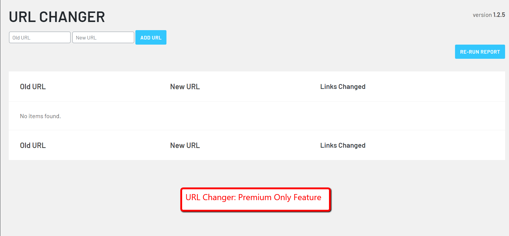The image size is (509, 236).
Task: Click the bottom Links Changed column header
Action: pyautogui.click(x=343, y=145)
